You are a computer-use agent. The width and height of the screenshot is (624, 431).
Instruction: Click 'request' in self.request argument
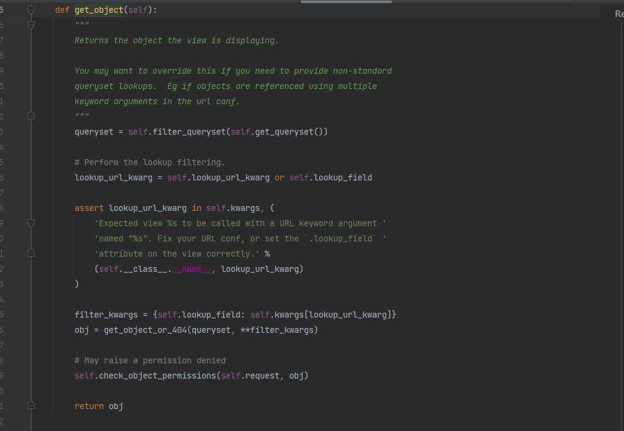pyautogui.click(x=262, y=376)
